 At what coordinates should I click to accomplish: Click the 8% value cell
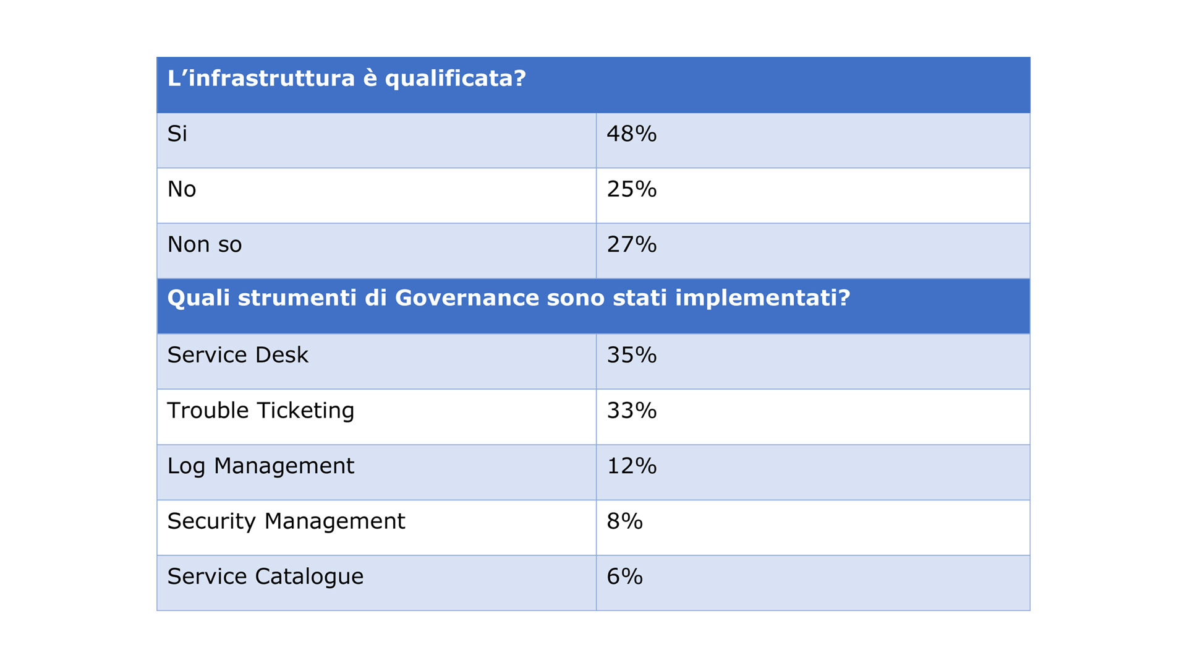point(812,527)
